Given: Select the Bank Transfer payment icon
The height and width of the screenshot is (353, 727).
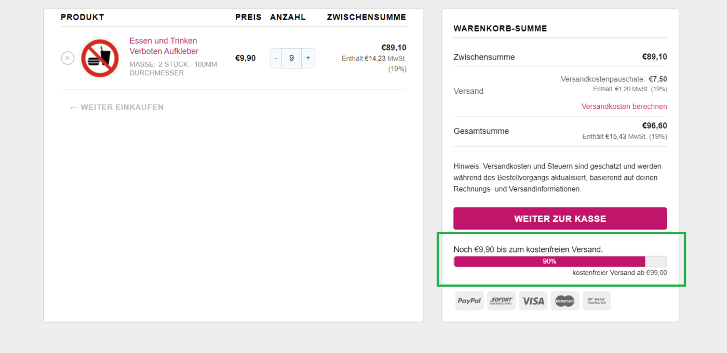Looking at the screenshot, I should pos(596,301).
